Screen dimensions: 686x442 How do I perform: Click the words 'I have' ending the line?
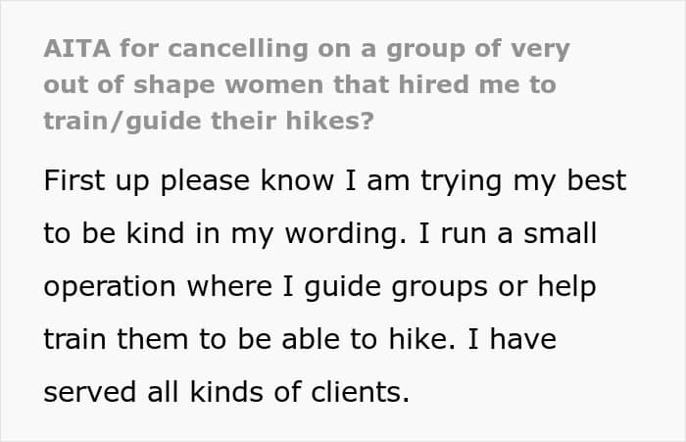pyautogui.click(x=512, y=339)
